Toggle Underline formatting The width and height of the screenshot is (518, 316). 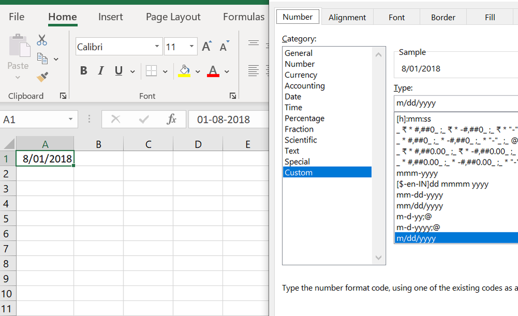pyautogui.click(x=119, y=70)
